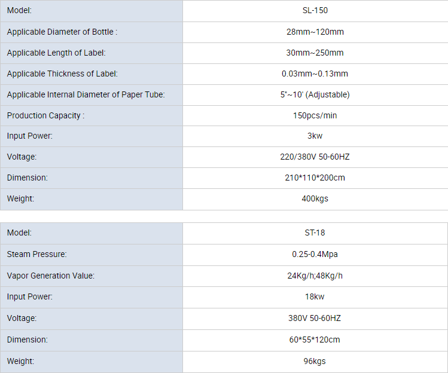Click the ST-18 model value cell
This screenshot has width=448, height=373.
pyautogui.click(x=315, y=233)
